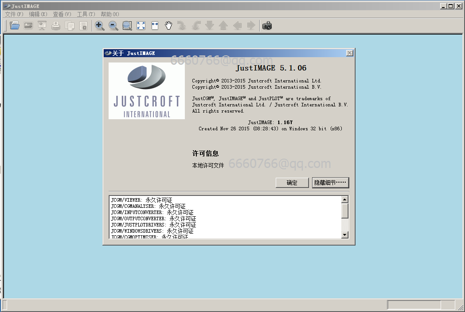The width and height of the screenshot is (465, 312).
Task: Select the JCGM/OUTPUTCONVERTER license line
Action: pyautogui.click(x=153, y=218)
